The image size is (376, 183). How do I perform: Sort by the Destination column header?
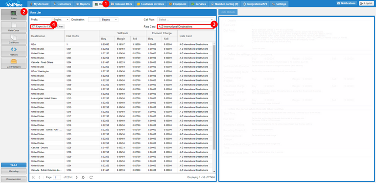[47, 36]
